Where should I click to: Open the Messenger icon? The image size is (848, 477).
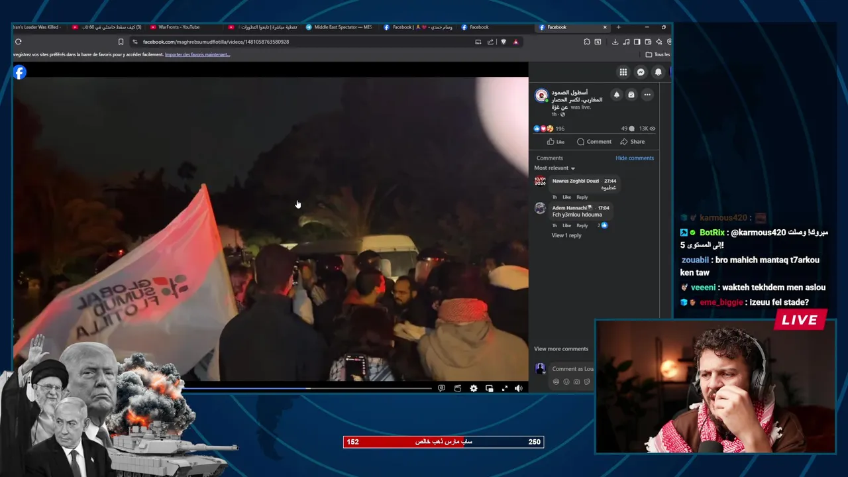641,72
